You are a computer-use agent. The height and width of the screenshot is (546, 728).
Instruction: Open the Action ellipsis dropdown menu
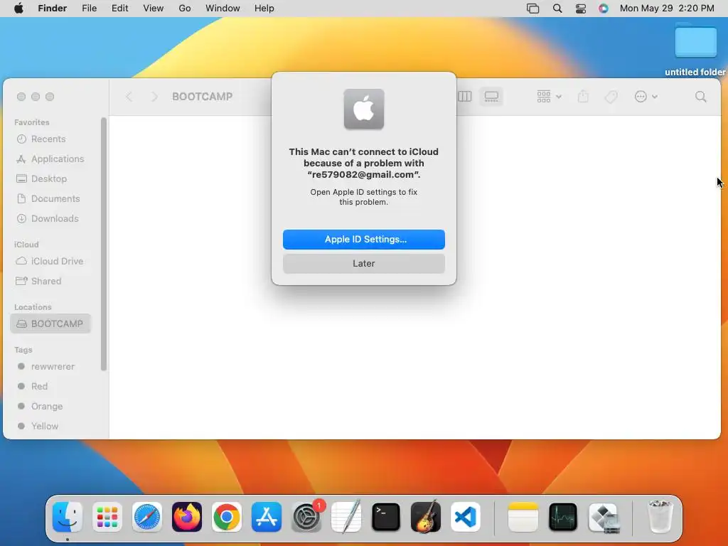pos(646,97)
